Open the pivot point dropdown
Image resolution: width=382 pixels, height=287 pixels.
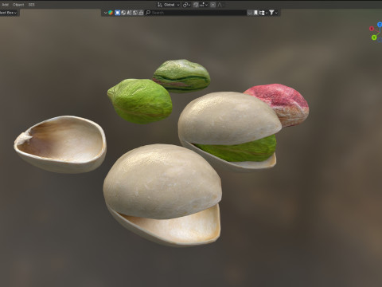tap(186, 5)
